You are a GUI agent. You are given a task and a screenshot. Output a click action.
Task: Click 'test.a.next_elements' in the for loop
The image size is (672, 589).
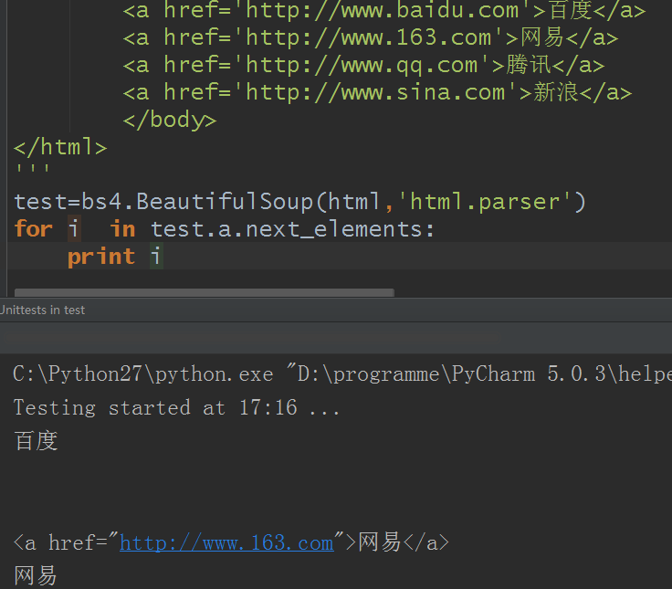point(287,229)
